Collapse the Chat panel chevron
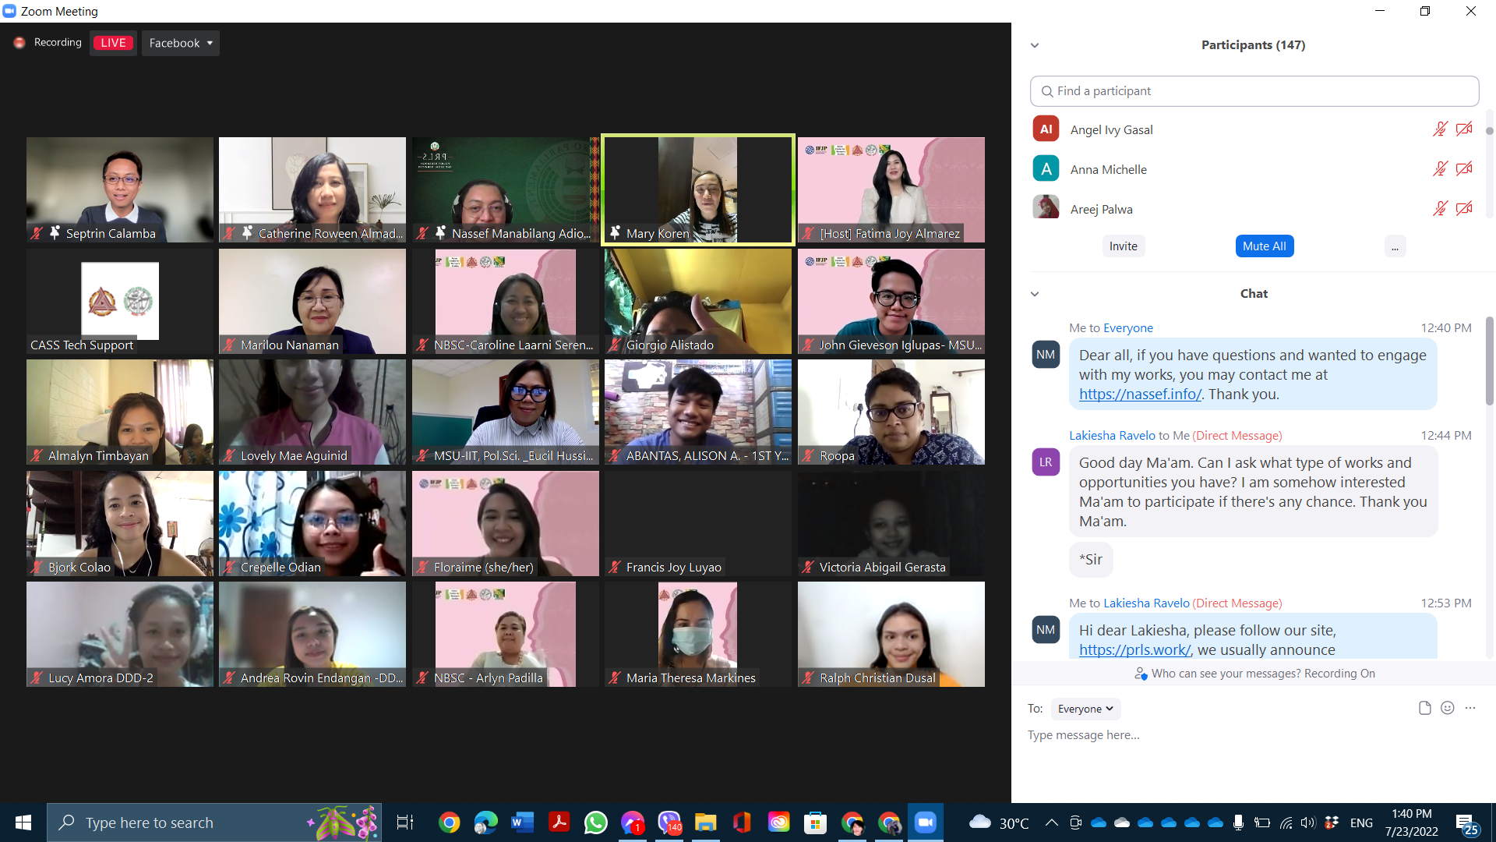Viewport: 1496px width, 842px height. pos(1035,294)
